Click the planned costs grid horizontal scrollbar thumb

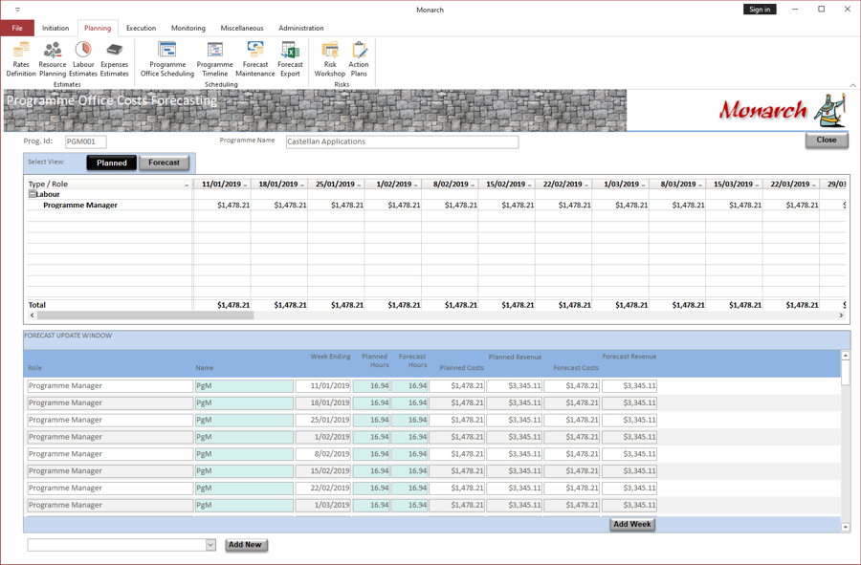[x=145, y=315]
